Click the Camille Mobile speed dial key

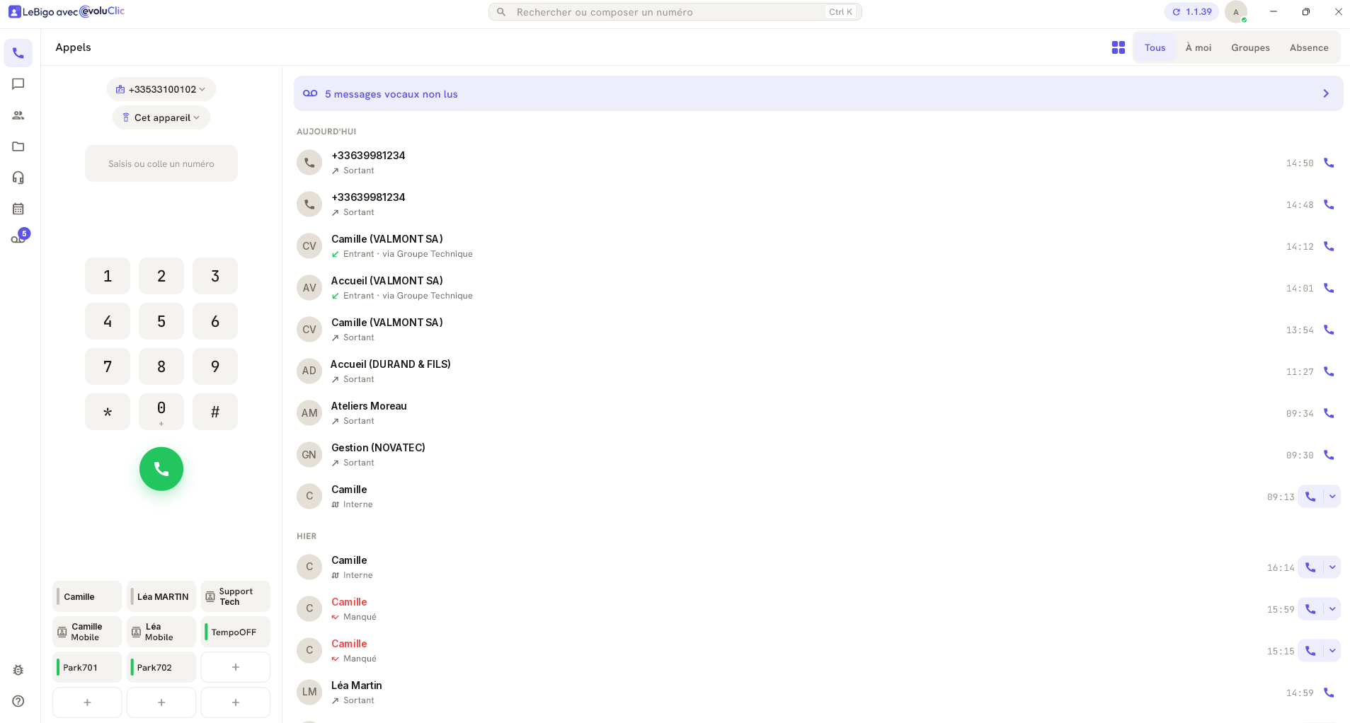87,632
